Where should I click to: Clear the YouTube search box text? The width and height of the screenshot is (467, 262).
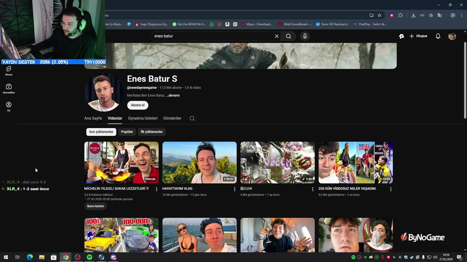click(x=277, y=36)
